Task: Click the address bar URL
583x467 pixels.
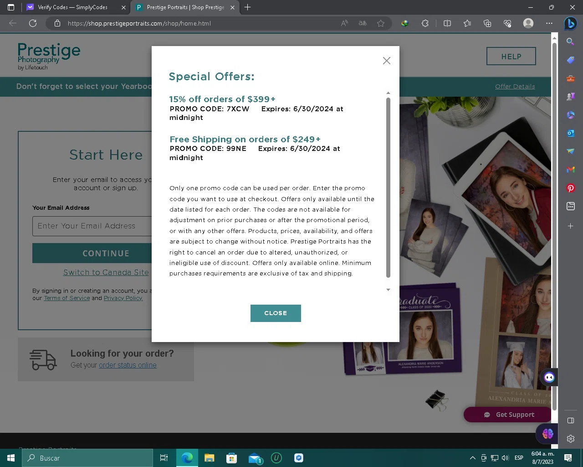Action: 139,23
